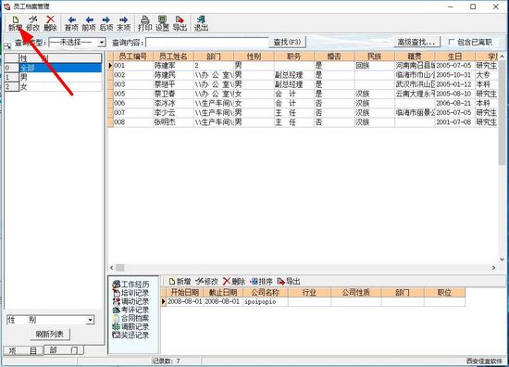The height and width of the screenshot is (367, 509).
Task: Select employee row 张明杰
Action: click(x=303, y=122)
